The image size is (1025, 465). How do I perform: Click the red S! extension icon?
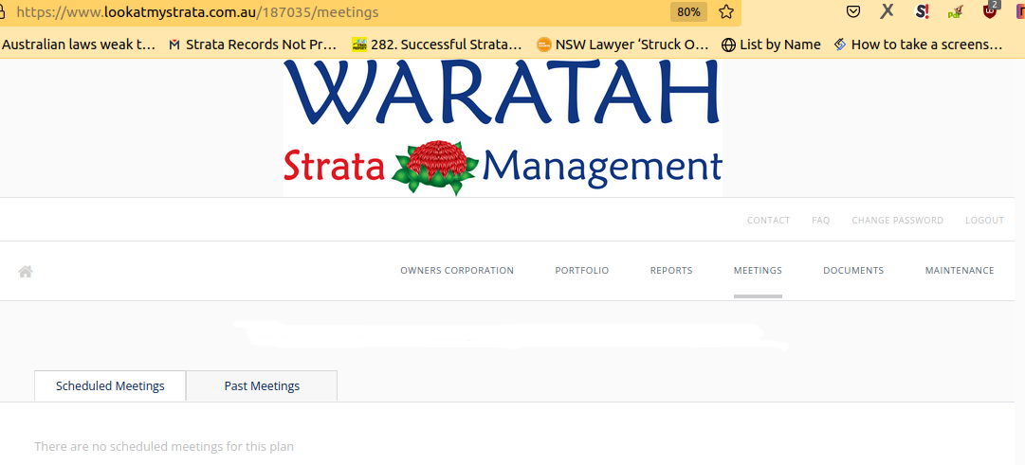pos(923,11)
